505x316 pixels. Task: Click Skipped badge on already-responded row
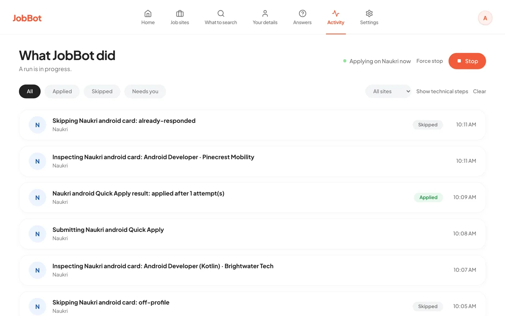(428, 125)
